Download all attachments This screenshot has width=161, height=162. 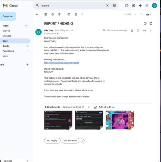point(89,107)
